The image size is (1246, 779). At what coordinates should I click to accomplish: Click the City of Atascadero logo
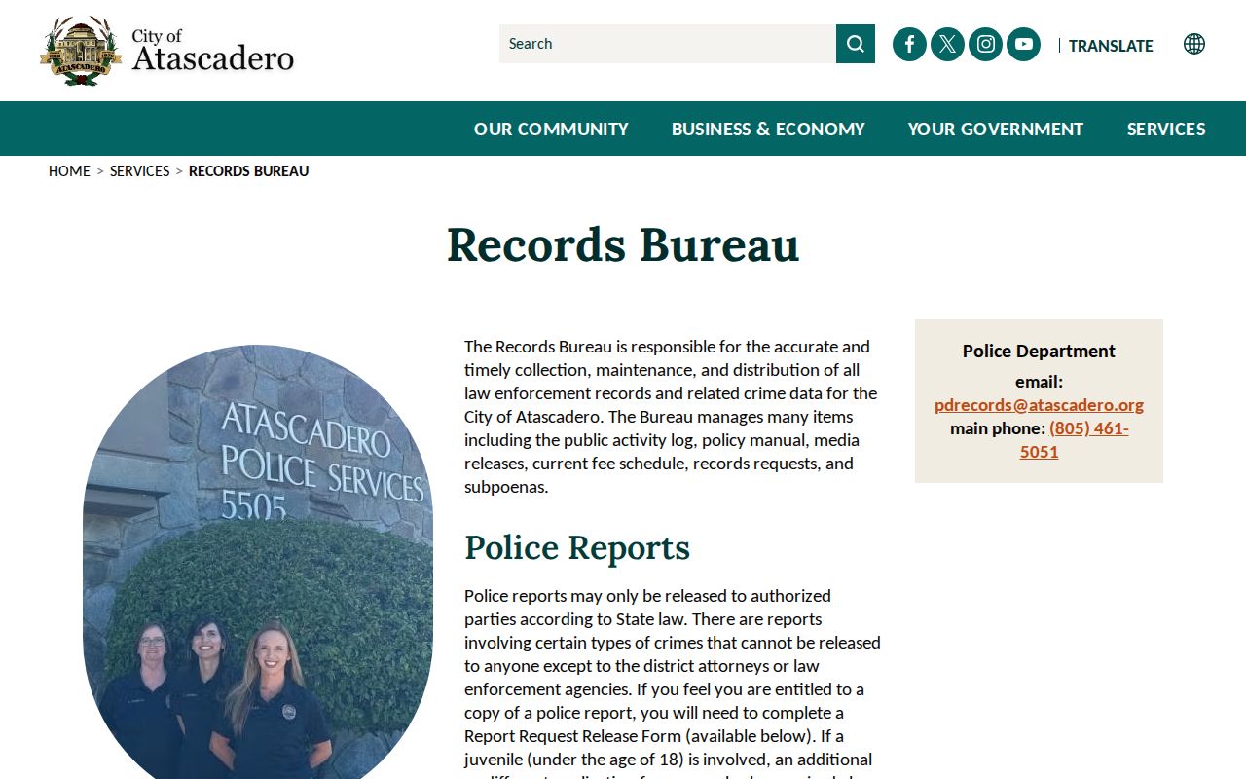click(166, 51)
